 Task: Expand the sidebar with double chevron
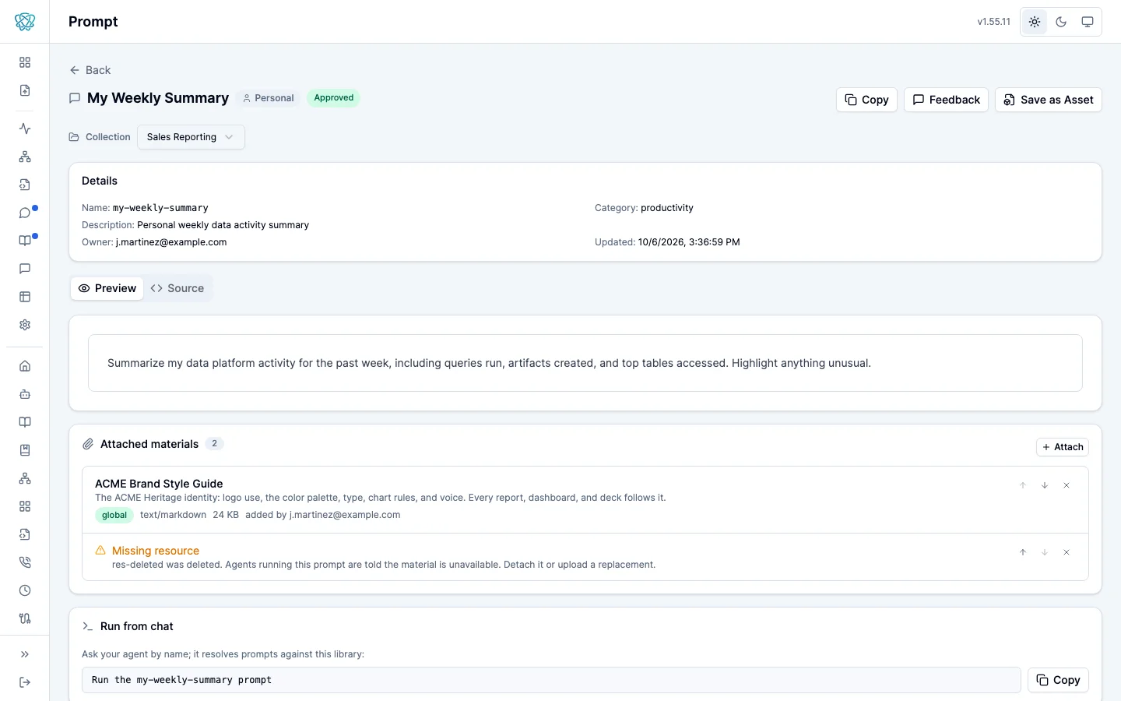[25, 654]
